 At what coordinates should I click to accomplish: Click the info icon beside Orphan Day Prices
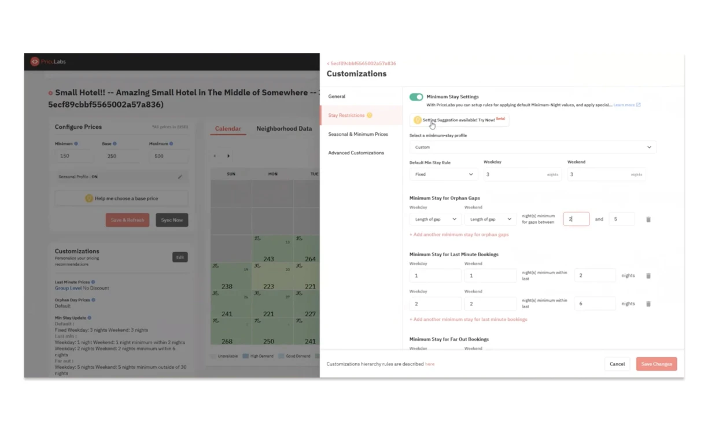pos(94,300)
